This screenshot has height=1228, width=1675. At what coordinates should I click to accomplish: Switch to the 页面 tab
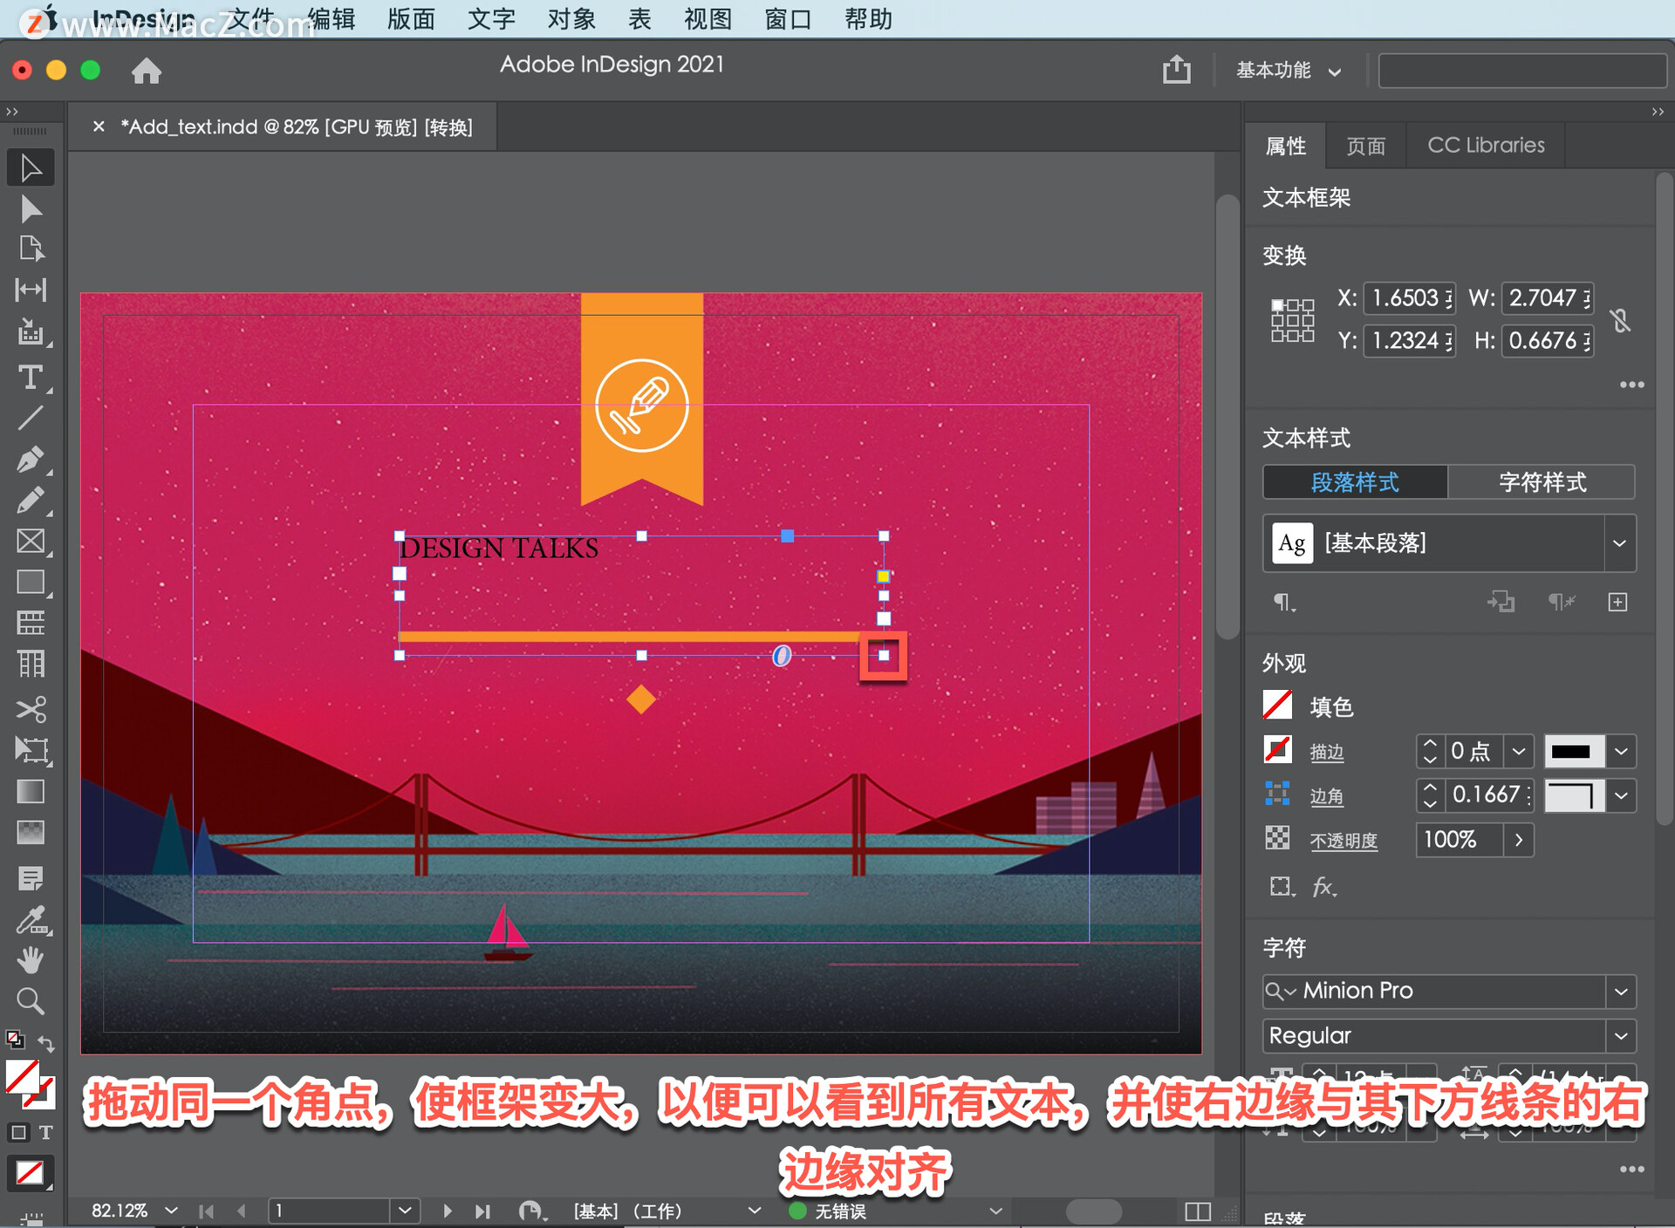(1365, 146)
